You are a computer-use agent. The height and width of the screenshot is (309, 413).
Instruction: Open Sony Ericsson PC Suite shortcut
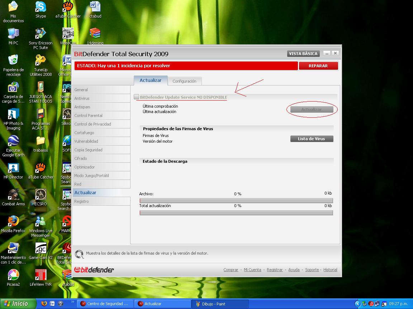coord(41,39)
